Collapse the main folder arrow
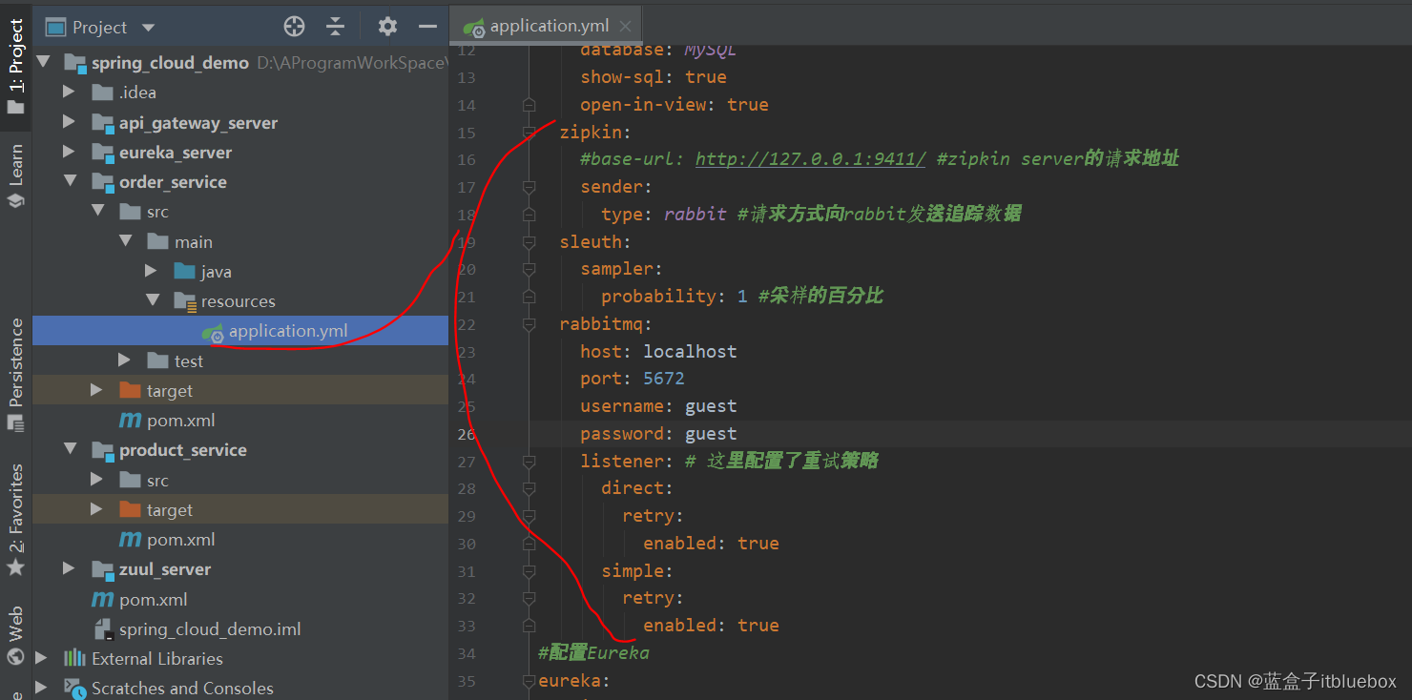Screen dimensions: 1412x700 click(x=124, y=241)
